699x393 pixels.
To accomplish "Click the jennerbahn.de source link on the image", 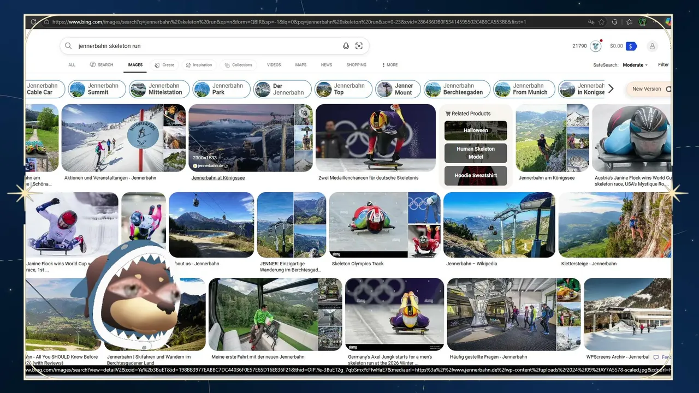I will (210, 165).
